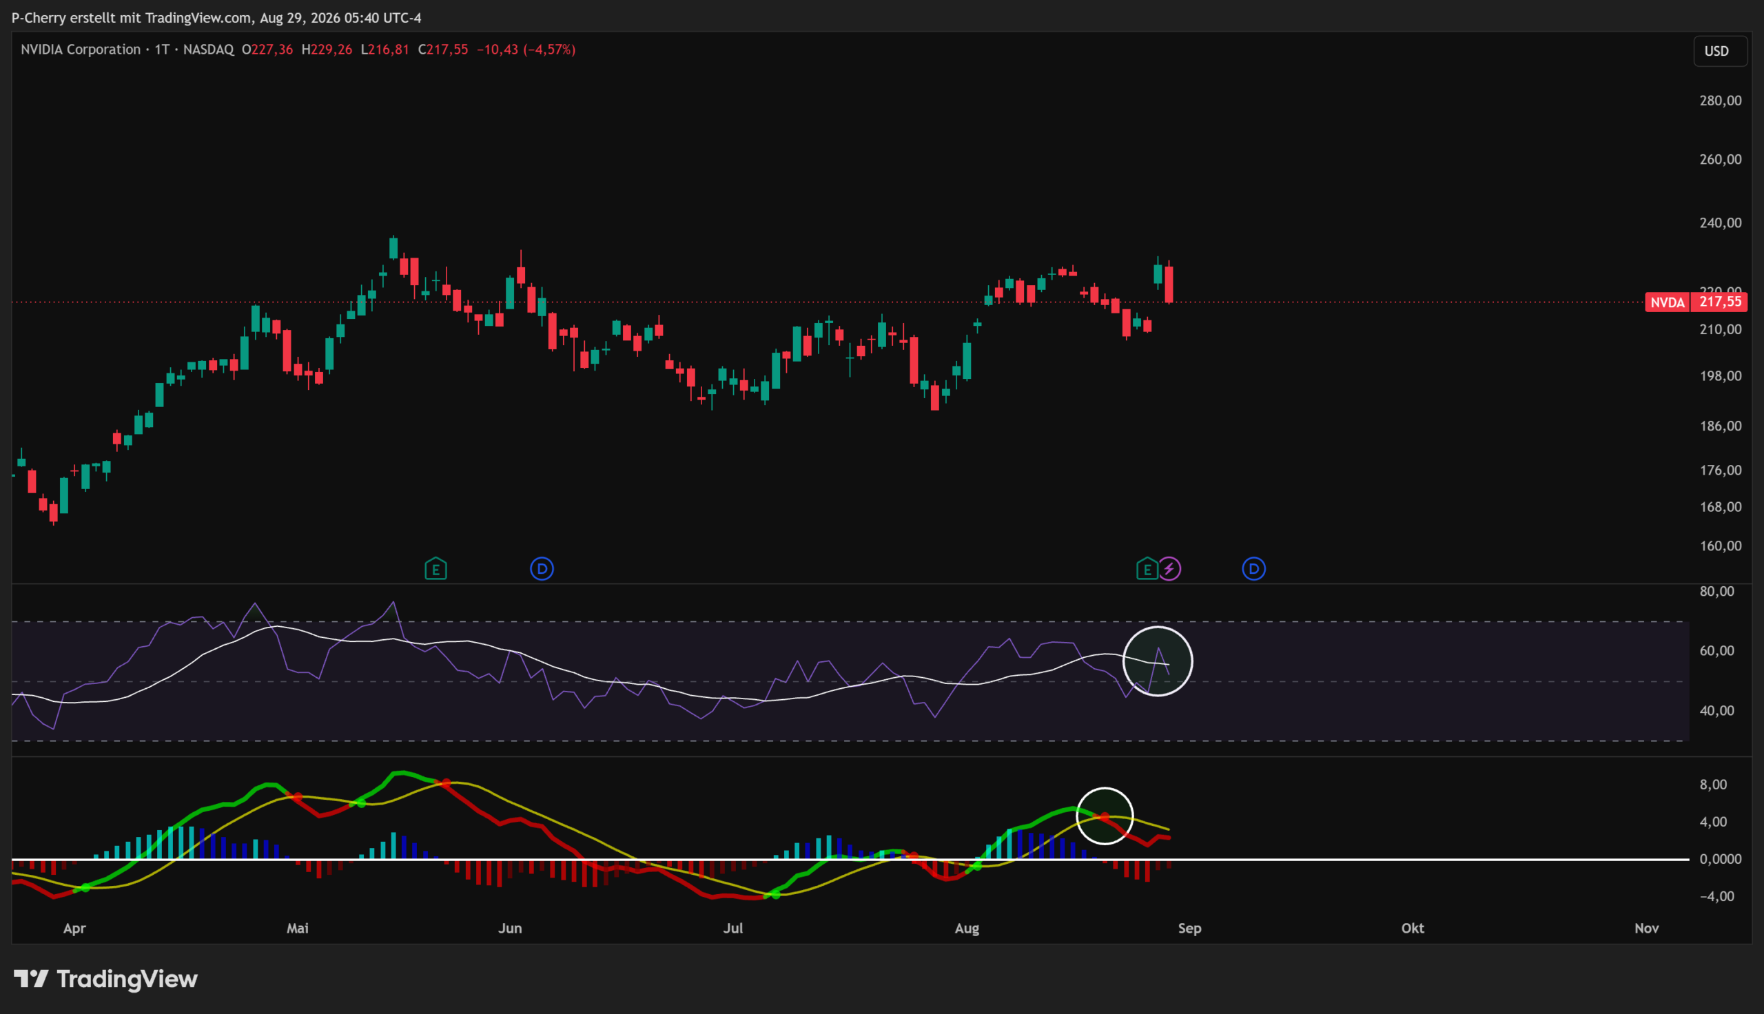This screenshot has width=1764, height=1014.
Task: Click the 210,00 price axis label
Action: click(1720, 329)
